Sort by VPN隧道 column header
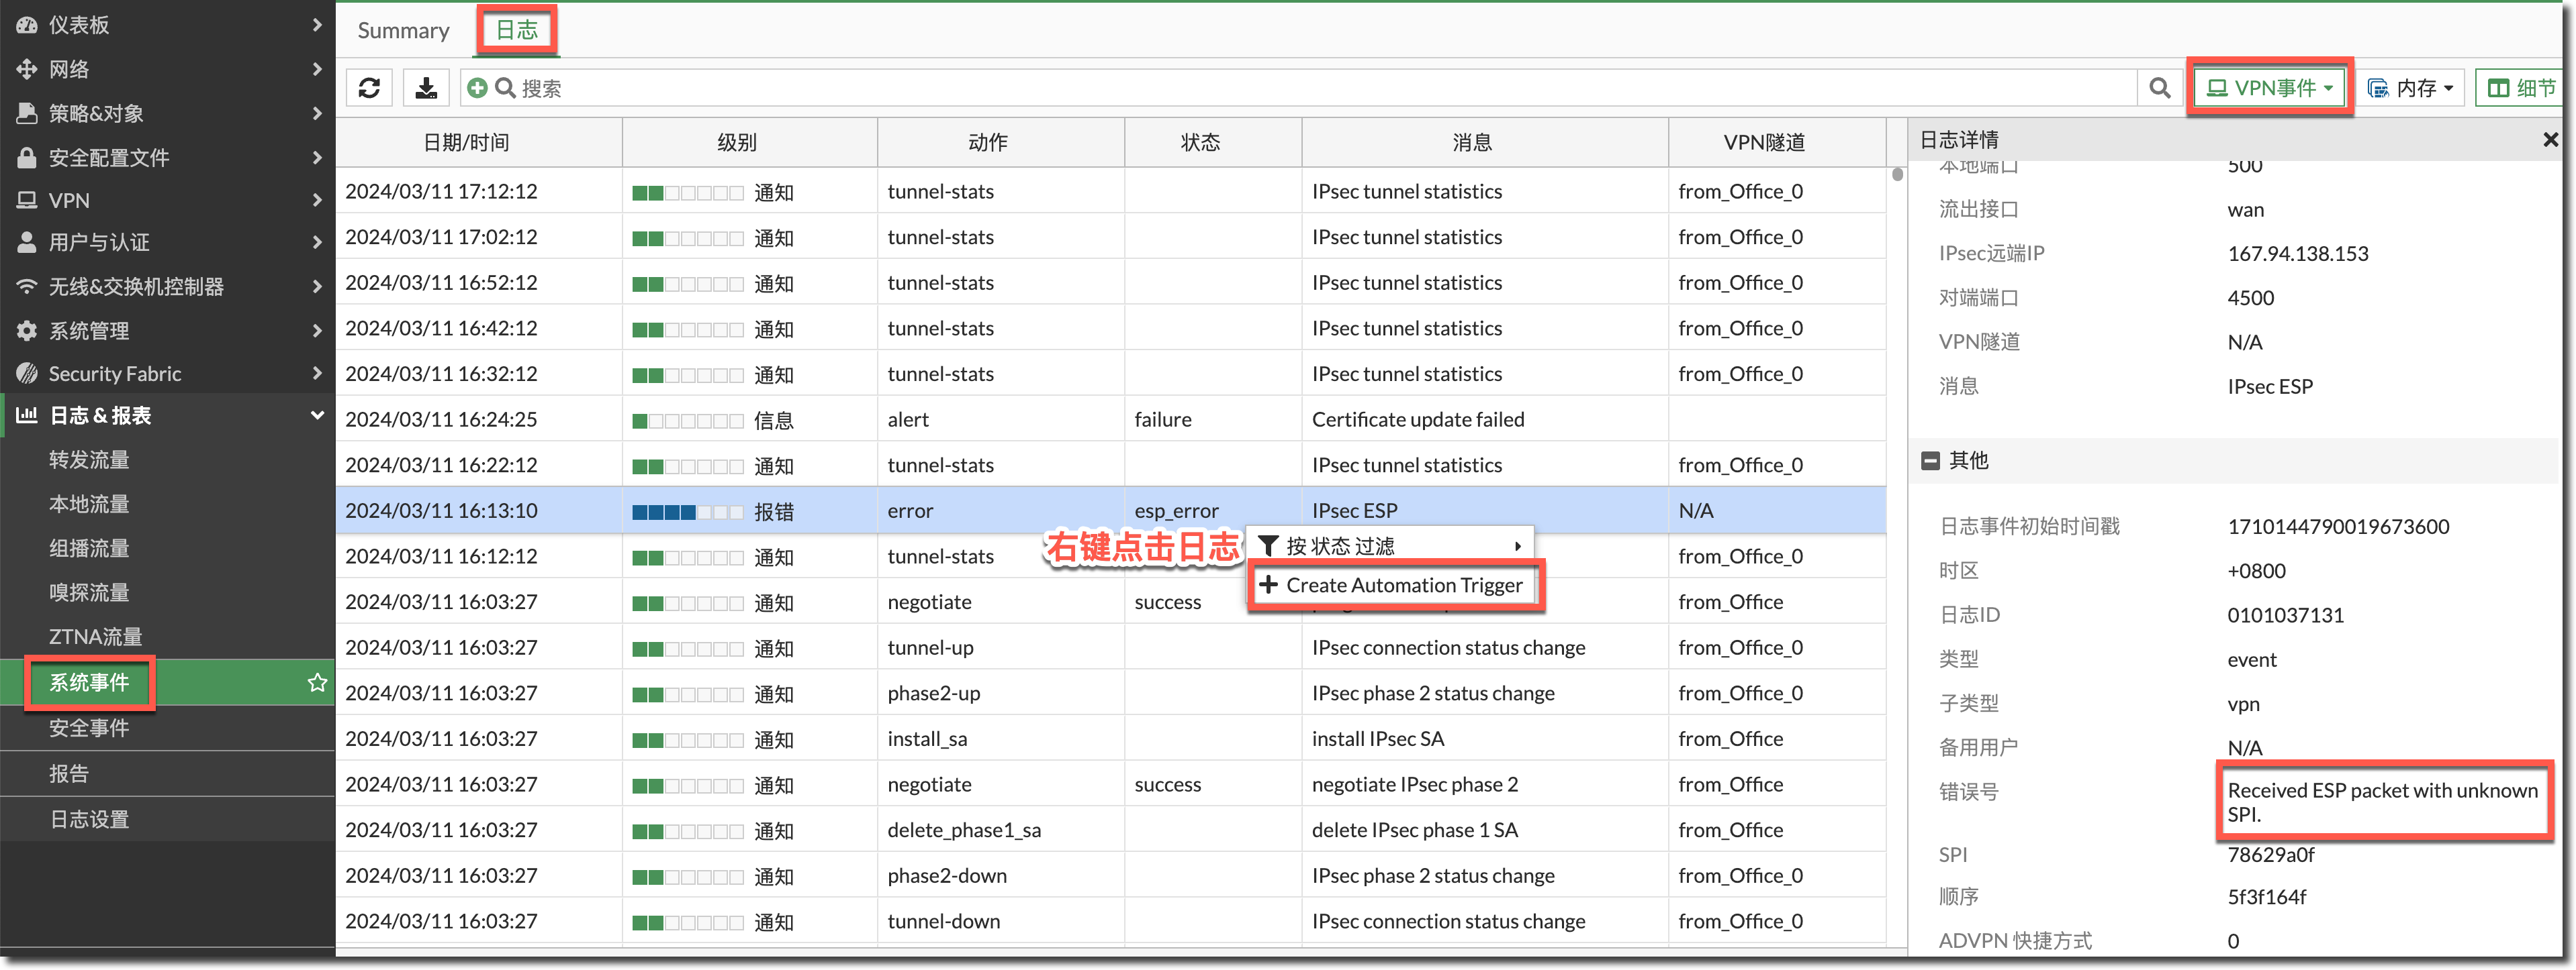The width and height of the screenshot is (2576, 970). [1777, 143]
